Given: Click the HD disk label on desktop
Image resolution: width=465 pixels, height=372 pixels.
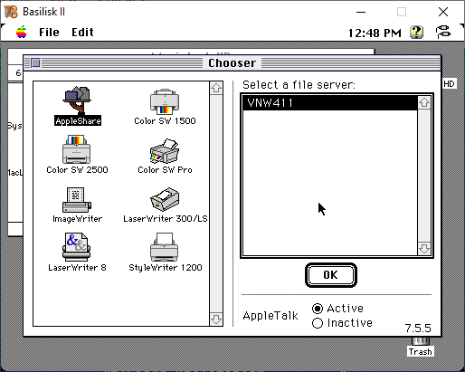Looking at the screenshot, I should tap(449, 84).
